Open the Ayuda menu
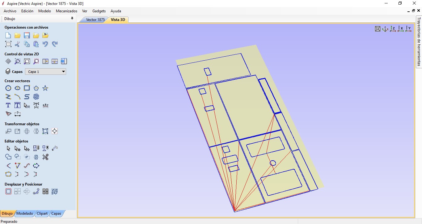 point(116,11)
